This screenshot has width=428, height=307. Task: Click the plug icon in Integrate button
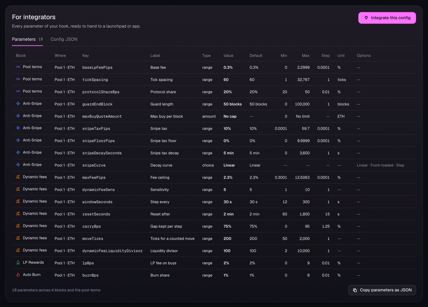366,18
